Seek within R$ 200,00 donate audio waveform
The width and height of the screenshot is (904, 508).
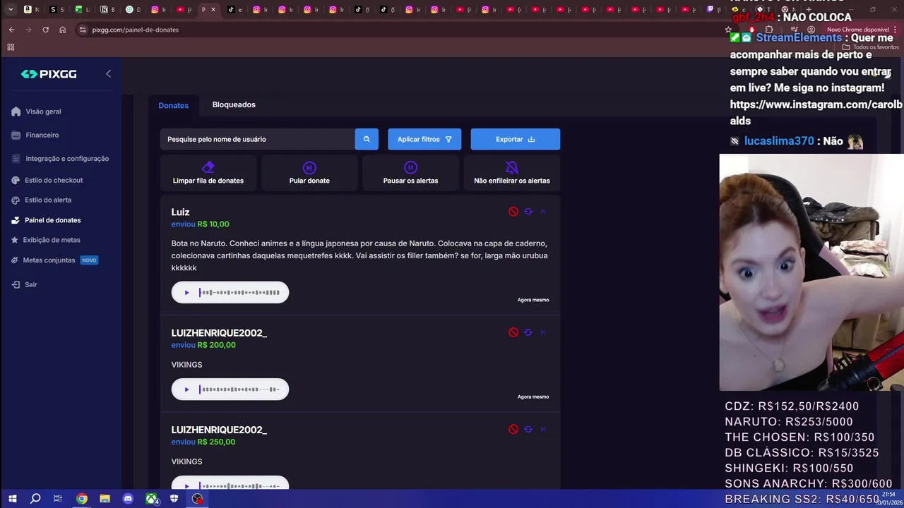239,389
